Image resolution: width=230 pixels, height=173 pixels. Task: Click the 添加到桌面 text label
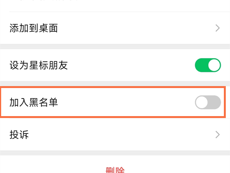click(x=34, y=28)
